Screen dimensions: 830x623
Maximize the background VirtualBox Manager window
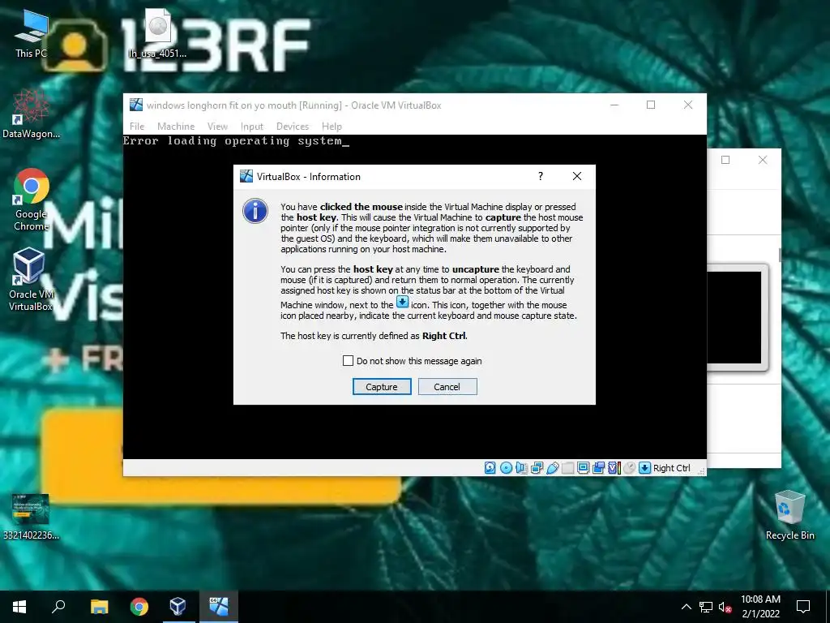pos(725,160)
